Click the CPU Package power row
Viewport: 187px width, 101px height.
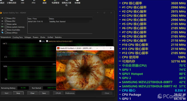click(x=152, y=95)
